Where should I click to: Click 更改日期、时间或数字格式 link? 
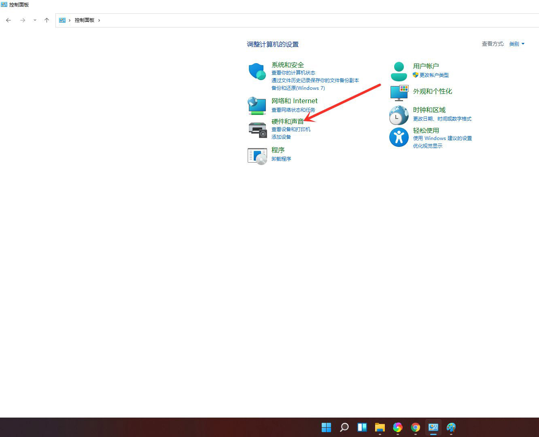[442, 119]
